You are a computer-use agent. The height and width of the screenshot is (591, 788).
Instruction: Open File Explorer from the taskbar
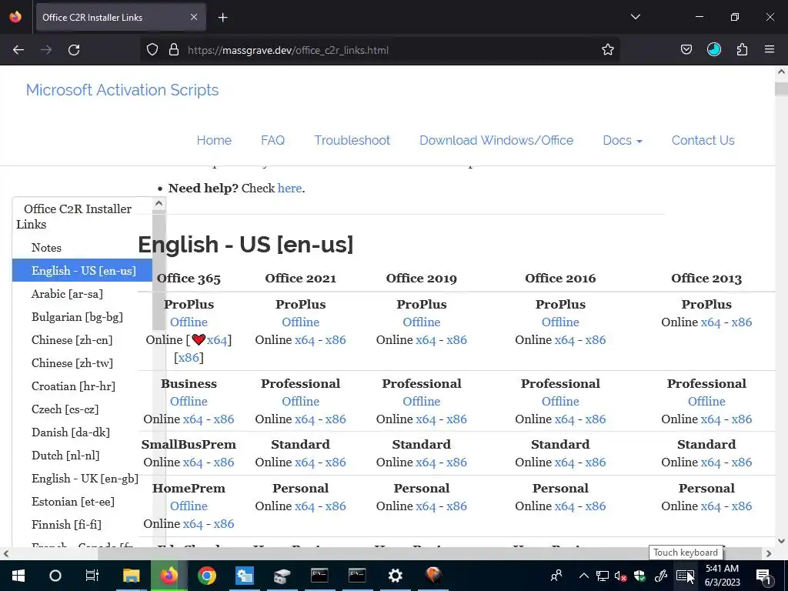[x=131, y=576]
